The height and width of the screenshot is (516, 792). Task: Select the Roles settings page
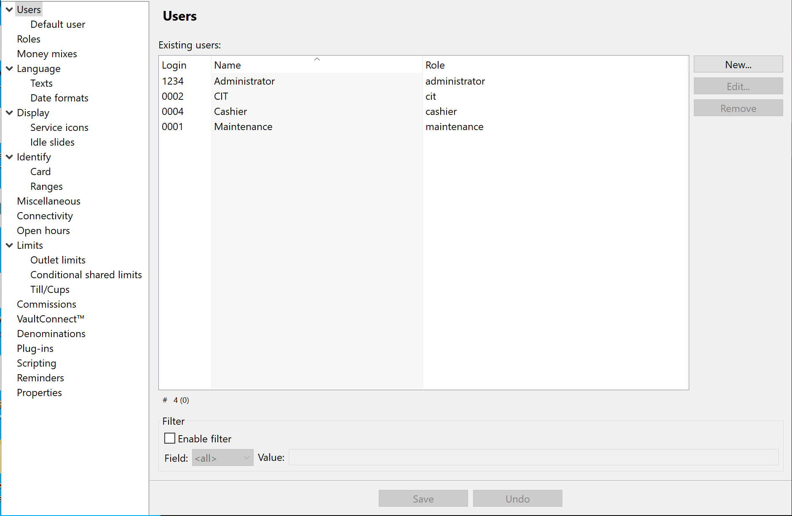tap(28, 39)
